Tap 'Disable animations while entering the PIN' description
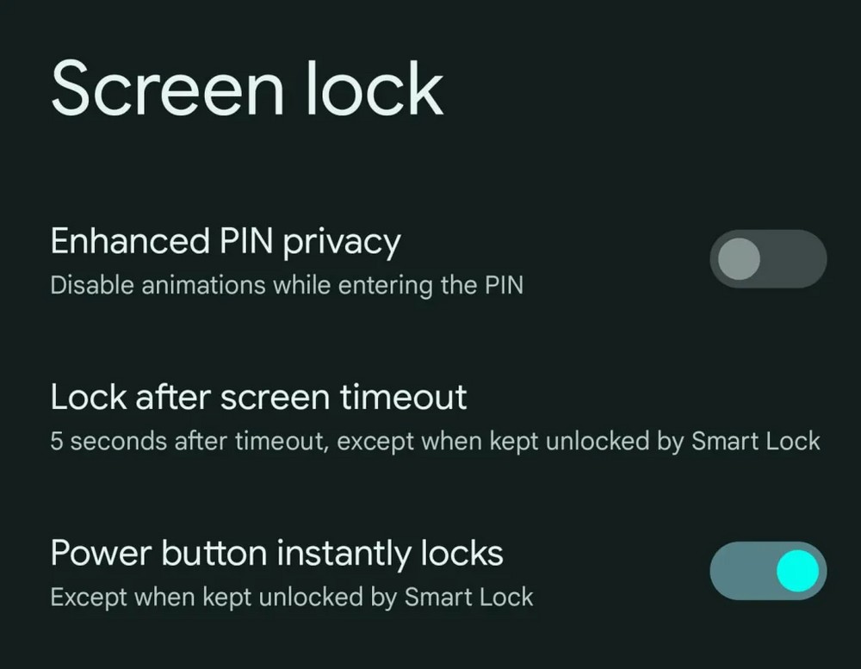The image size is (861, 669). [x=287, y=286]
